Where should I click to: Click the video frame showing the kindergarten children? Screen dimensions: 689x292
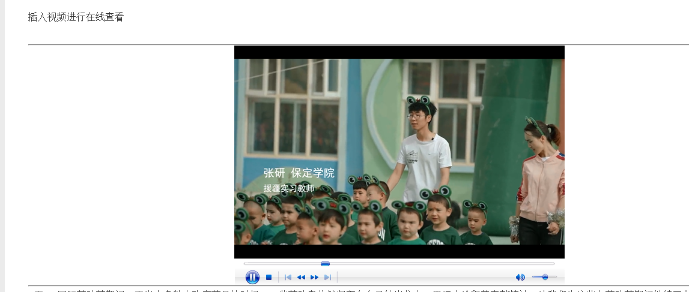pyautogui.click(x=399, y=152)
